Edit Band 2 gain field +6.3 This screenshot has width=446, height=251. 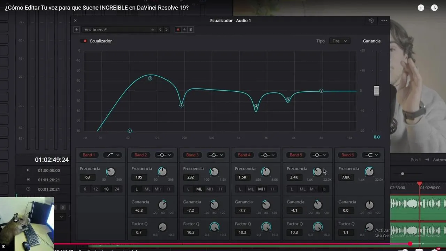click(139, 210)
